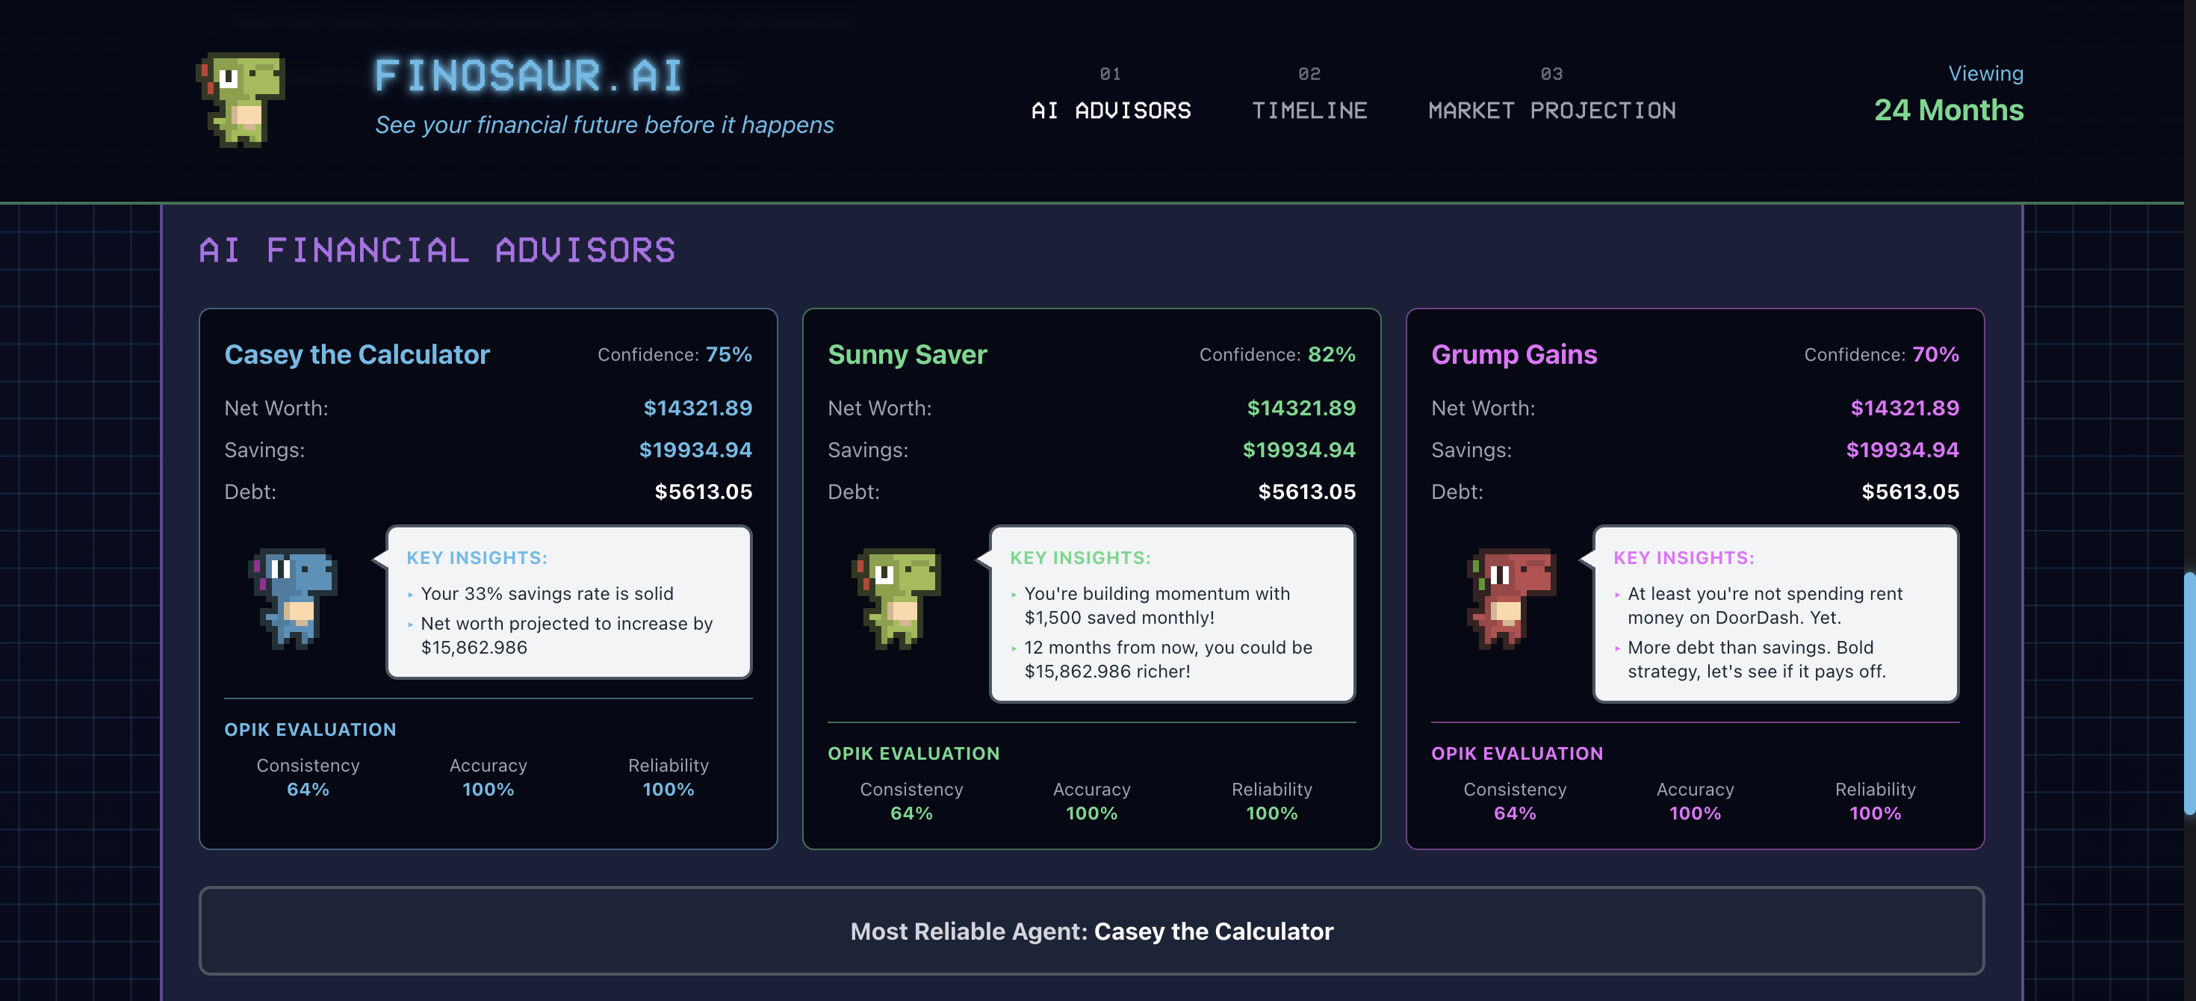Click Grump Gains' 64% consistency score
The height and width of the screenshot is (1001, 2196).
click(x=1514, y=813)
